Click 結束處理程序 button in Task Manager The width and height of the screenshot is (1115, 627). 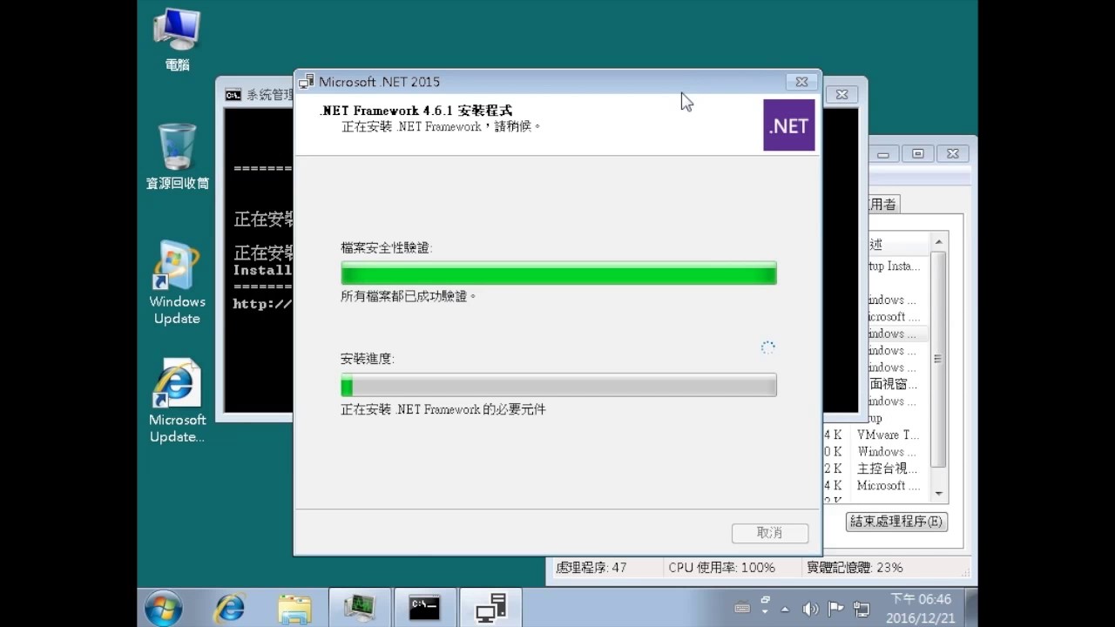pos(896,522)
